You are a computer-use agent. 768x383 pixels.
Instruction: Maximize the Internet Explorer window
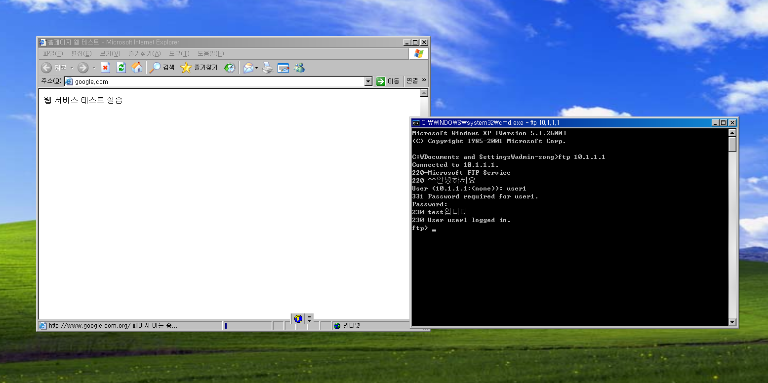[415, 42]
